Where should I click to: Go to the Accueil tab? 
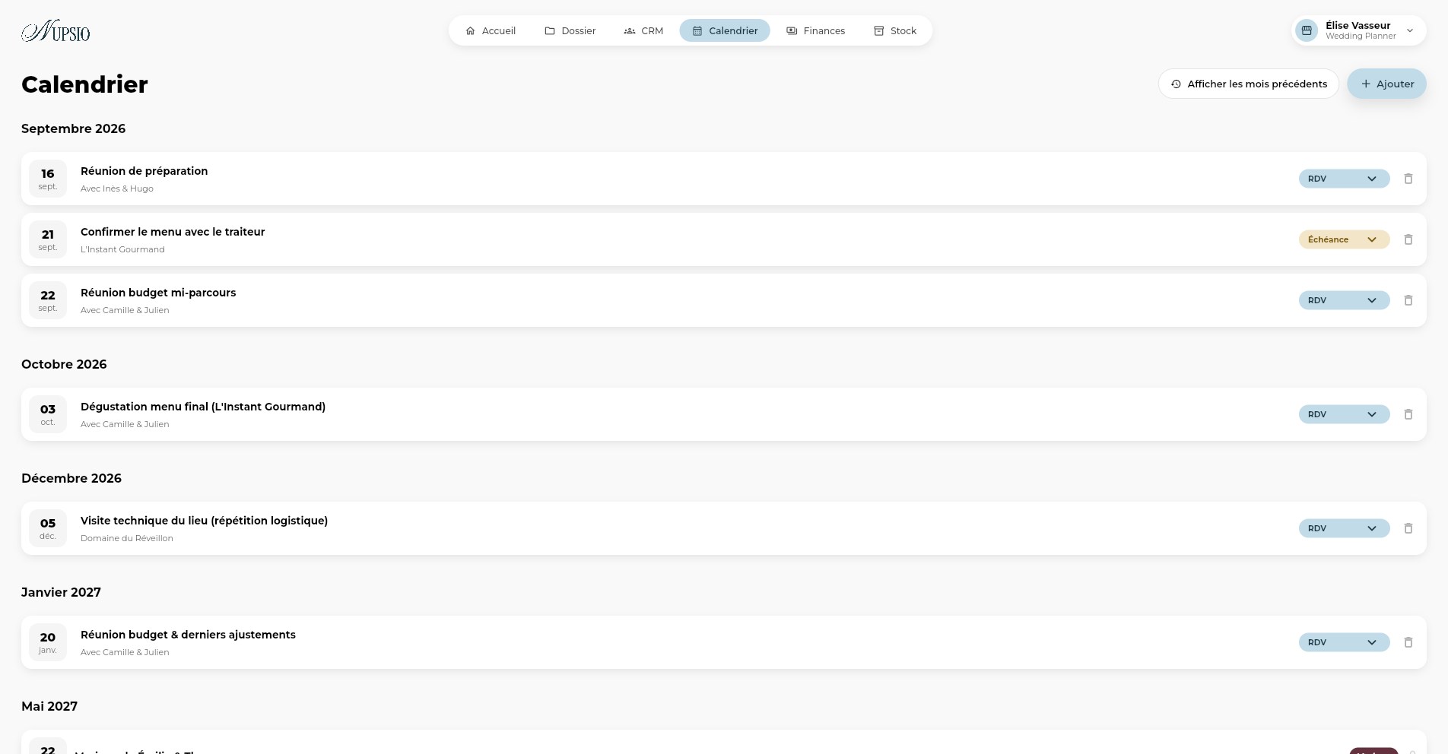pyautogui.click(x=491, y=30)
